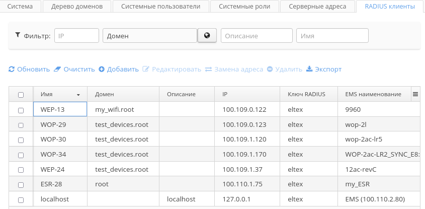Image resolution: width=425 pixels, height=209 pixels.
Task: Check the WEP-13 row checkbox
Action: [x=21, y=110]
